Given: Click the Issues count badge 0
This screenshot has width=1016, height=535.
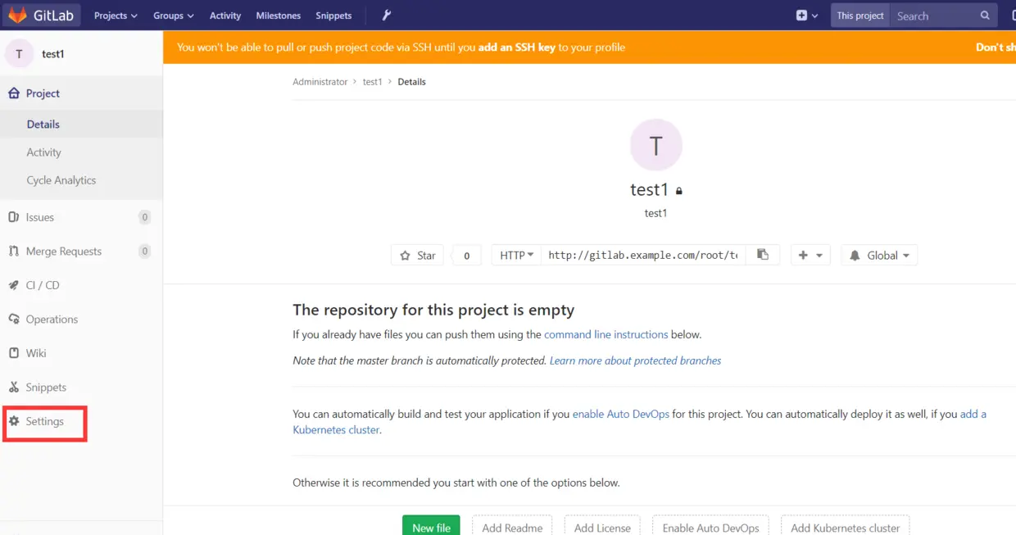Looking at the screenshot, I should click(145, 217).
